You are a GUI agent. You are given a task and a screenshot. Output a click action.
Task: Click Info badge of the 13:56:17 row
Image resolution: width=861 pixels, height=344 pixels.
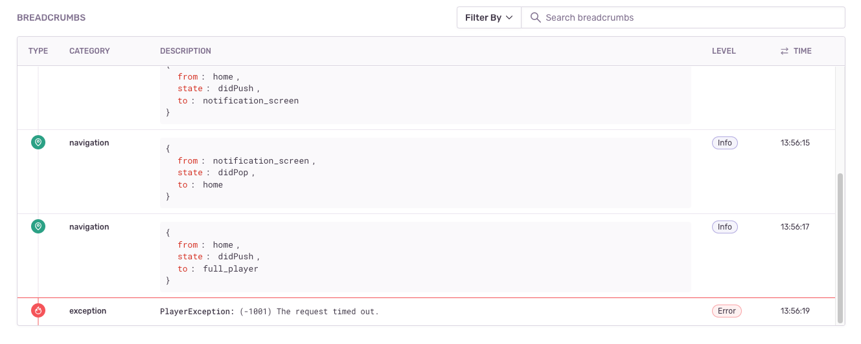[x=725, y=227]
